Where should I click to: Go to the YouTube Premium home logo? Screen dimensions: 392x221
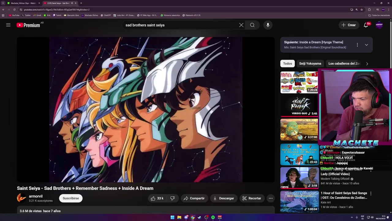(28, 25)
